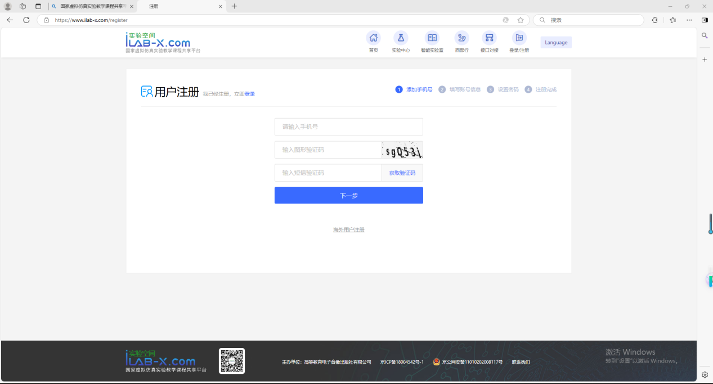The image size is (713, 384).
Task: Open browser Settings and more menu
Action: (689, 20)
